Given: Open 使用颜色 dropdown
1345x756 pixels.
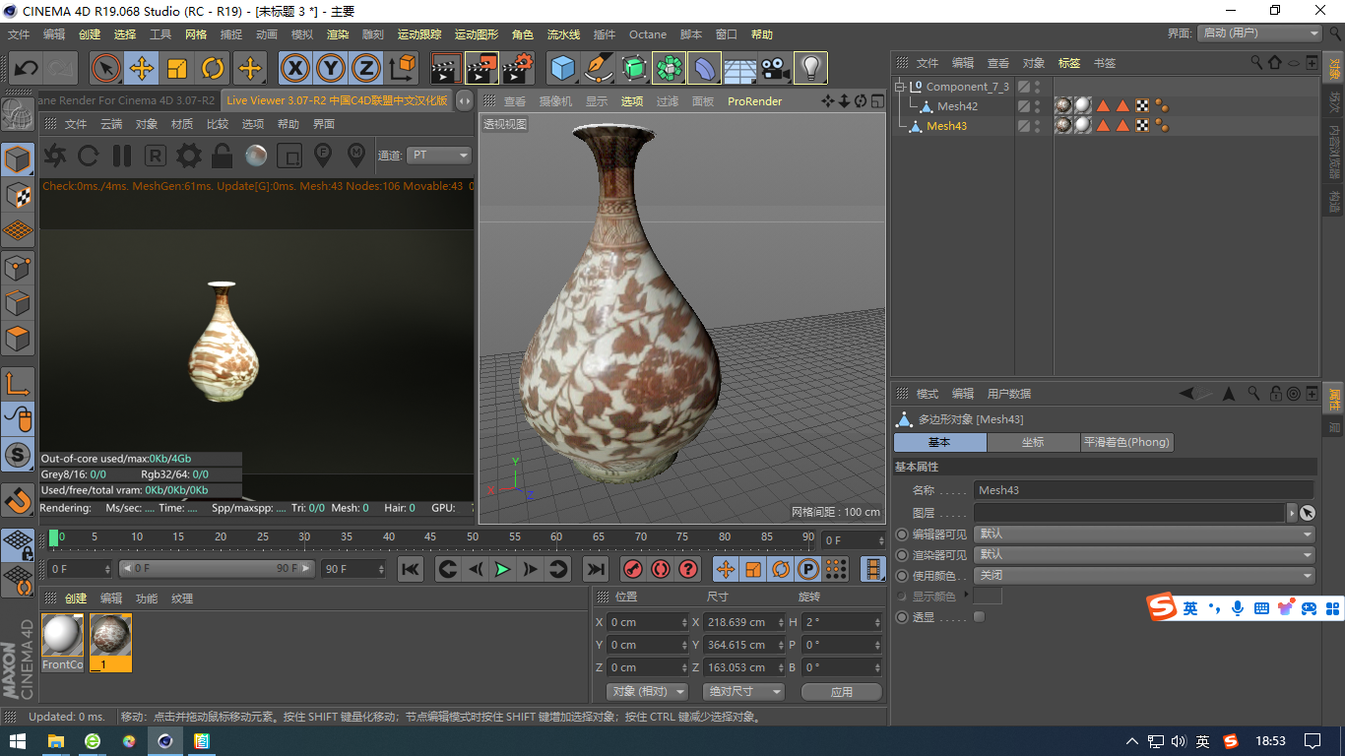Looking at the screenshot, I should (x=1144, y=576).
